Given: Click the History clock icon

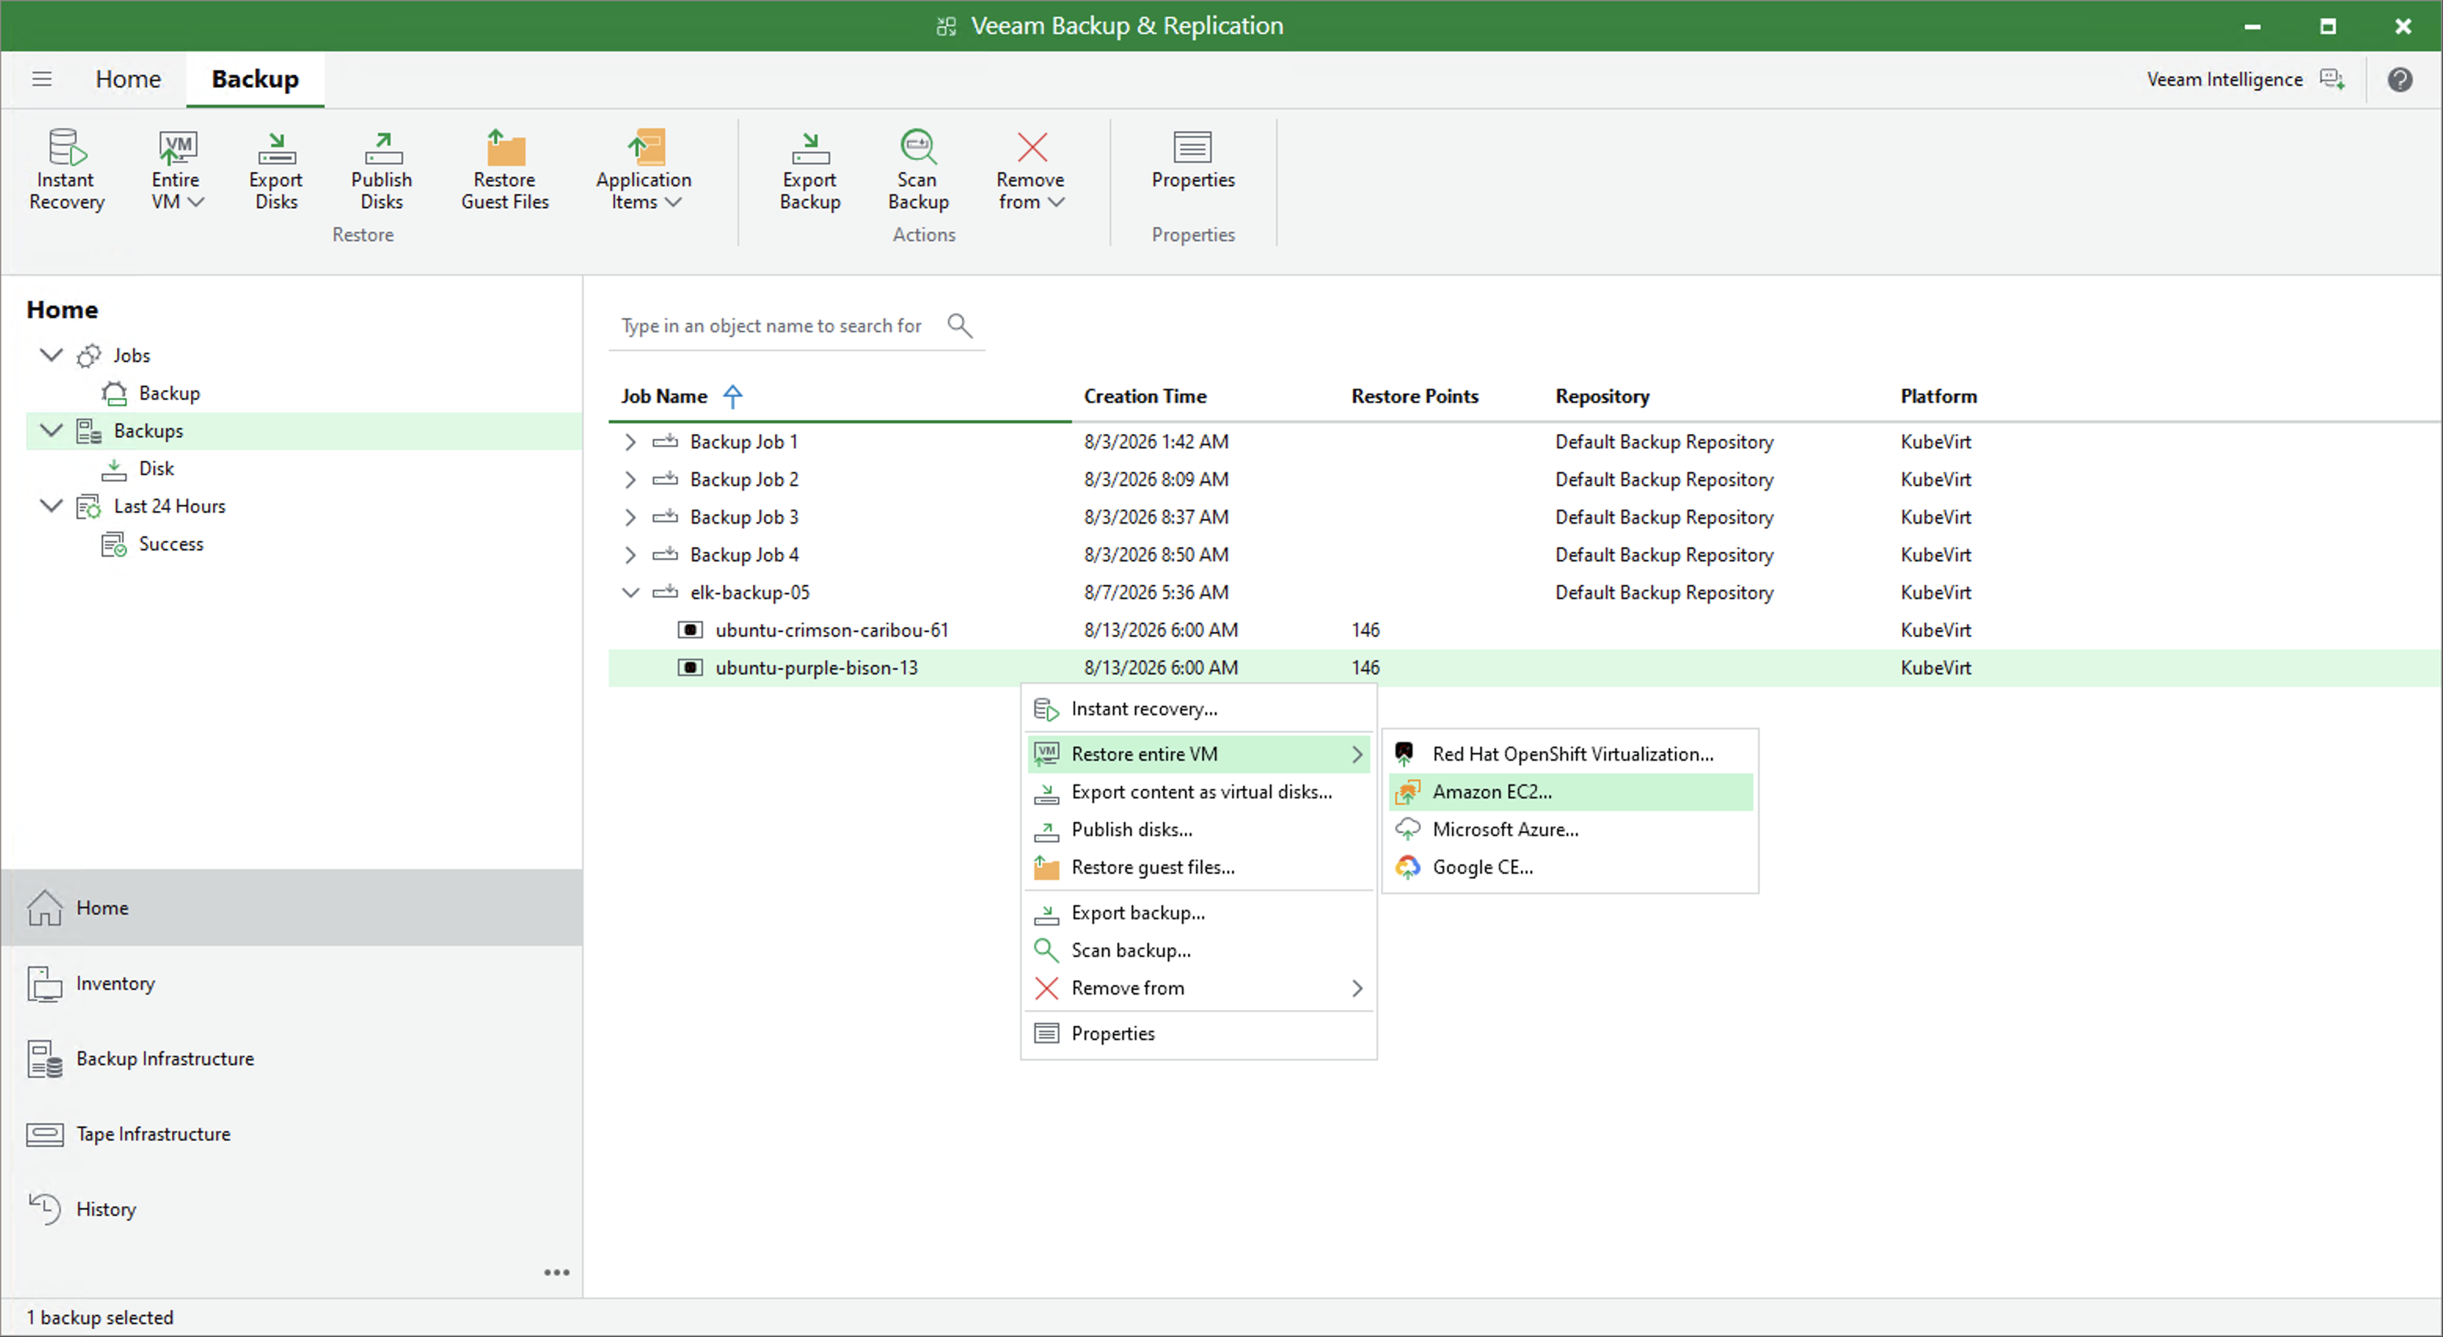Looking at the screenshot, I should (x=45, y=1209).
